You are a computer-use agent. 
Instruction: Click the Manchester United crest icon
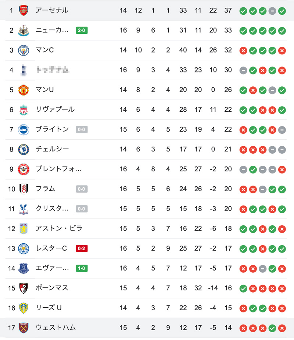(24, 90)
